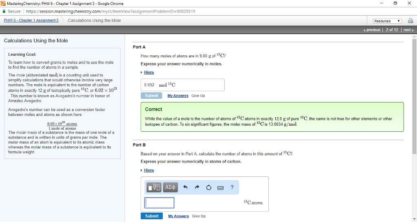Open the Greek symbols palette

pos(170,187)
